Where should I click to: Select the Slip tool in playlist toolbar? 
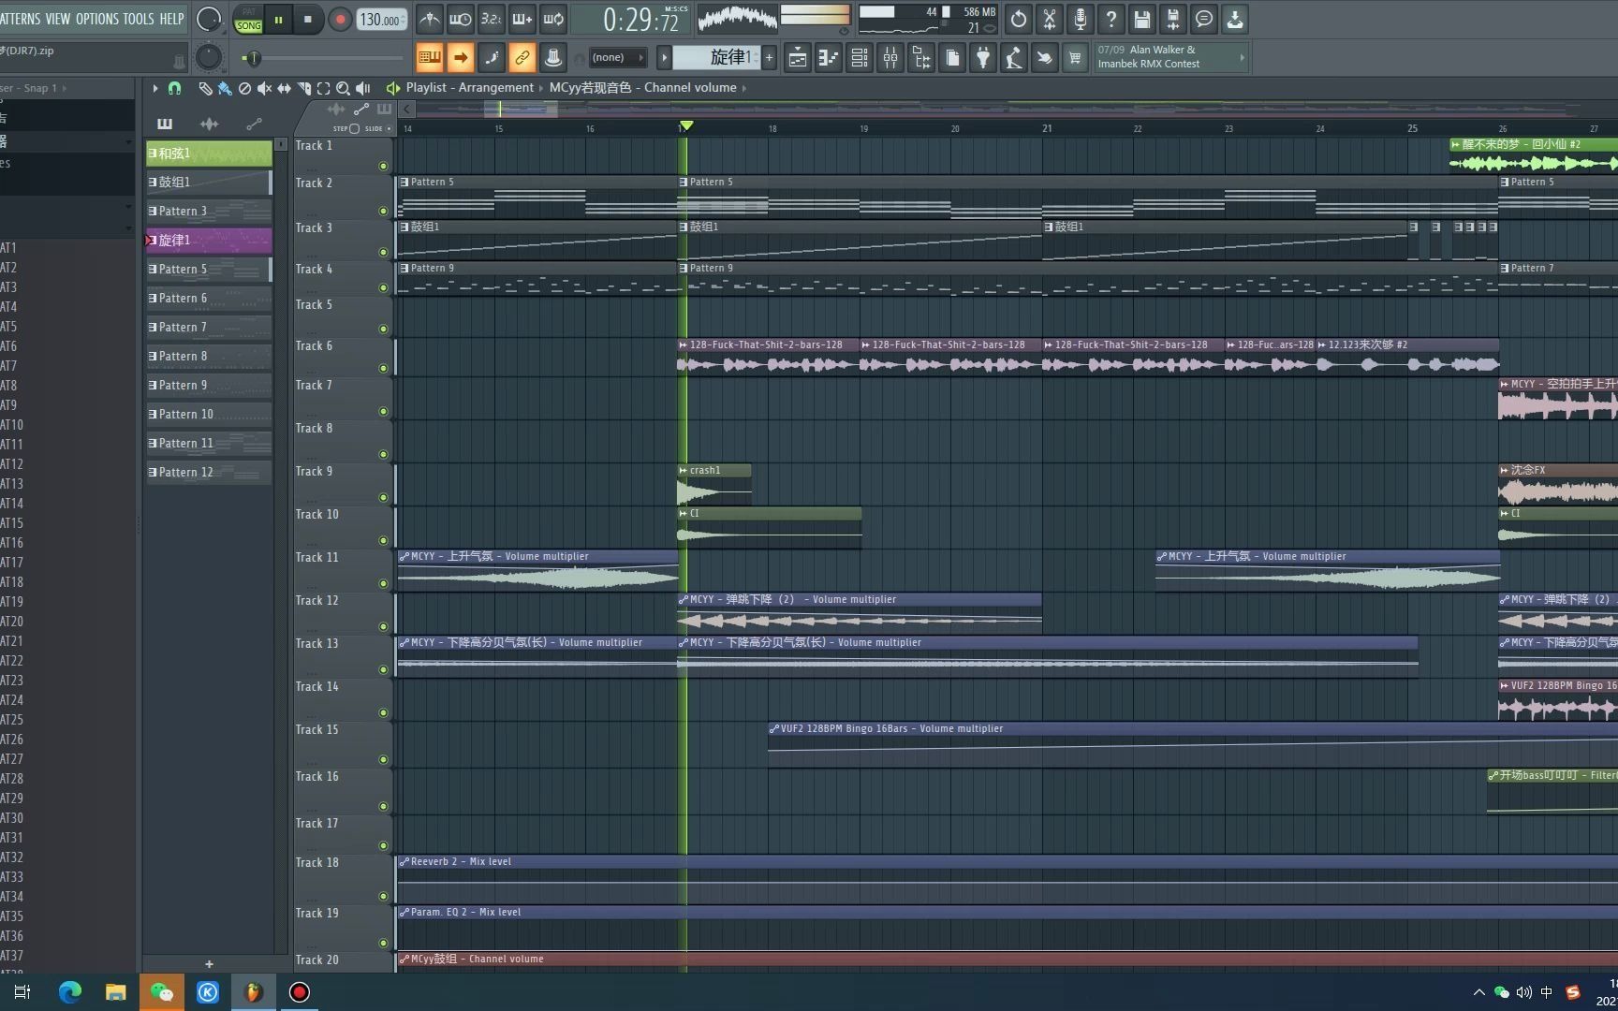(x=284, y=88)
